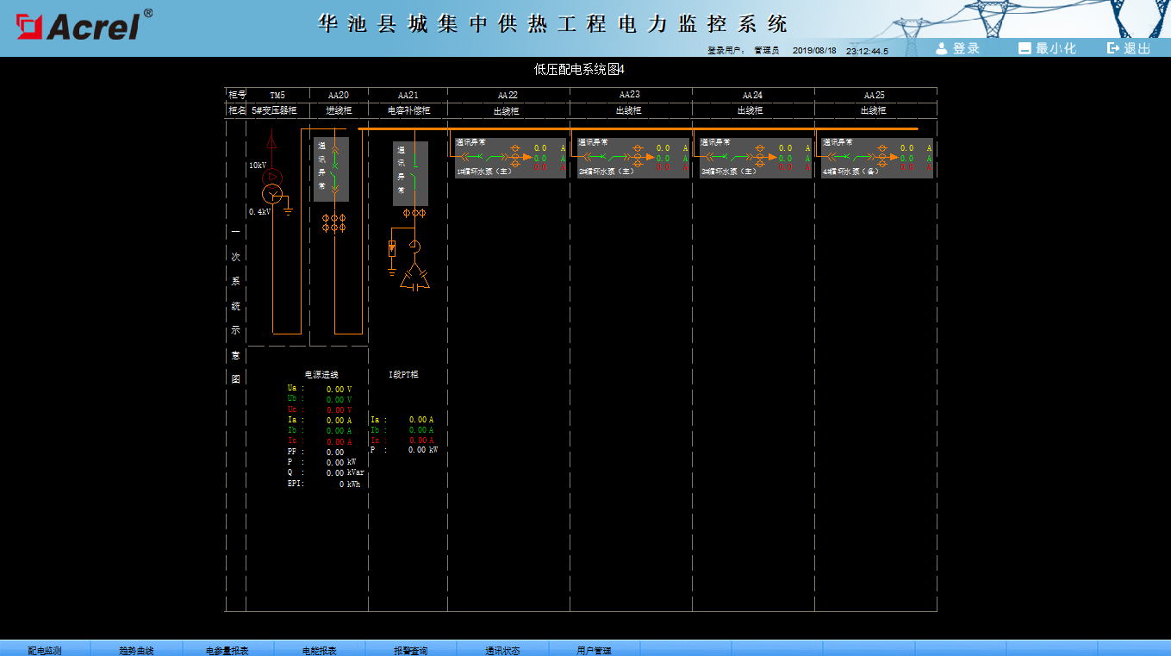Click the 电容补偿柜 cabinet name
This screenshot has height=656, width=1171.
[x=408, y=110]
